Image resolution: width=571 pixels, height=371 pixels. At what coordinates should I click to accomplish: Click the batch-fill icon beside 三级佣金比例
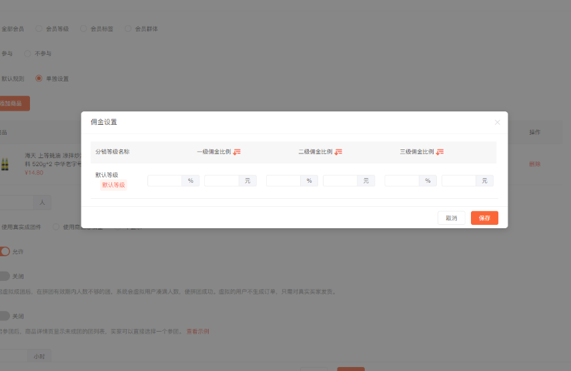tap(440, 151)
